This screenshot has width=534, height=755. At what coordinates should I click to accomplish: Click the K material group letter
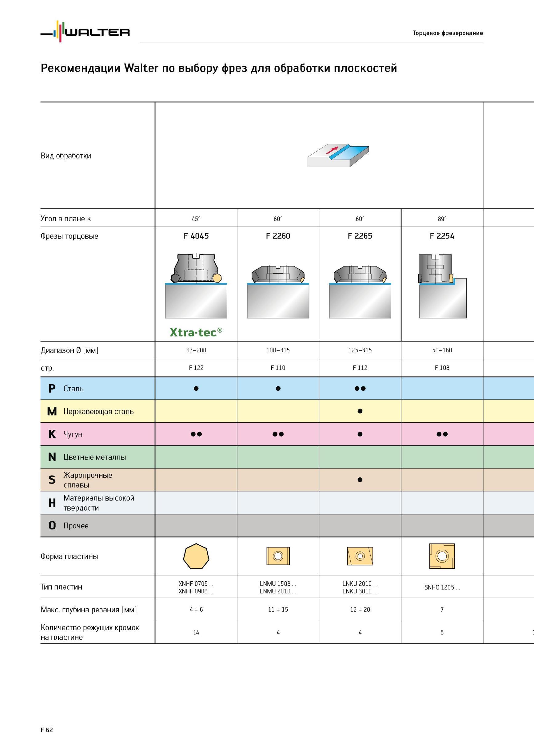click(52, 434)
